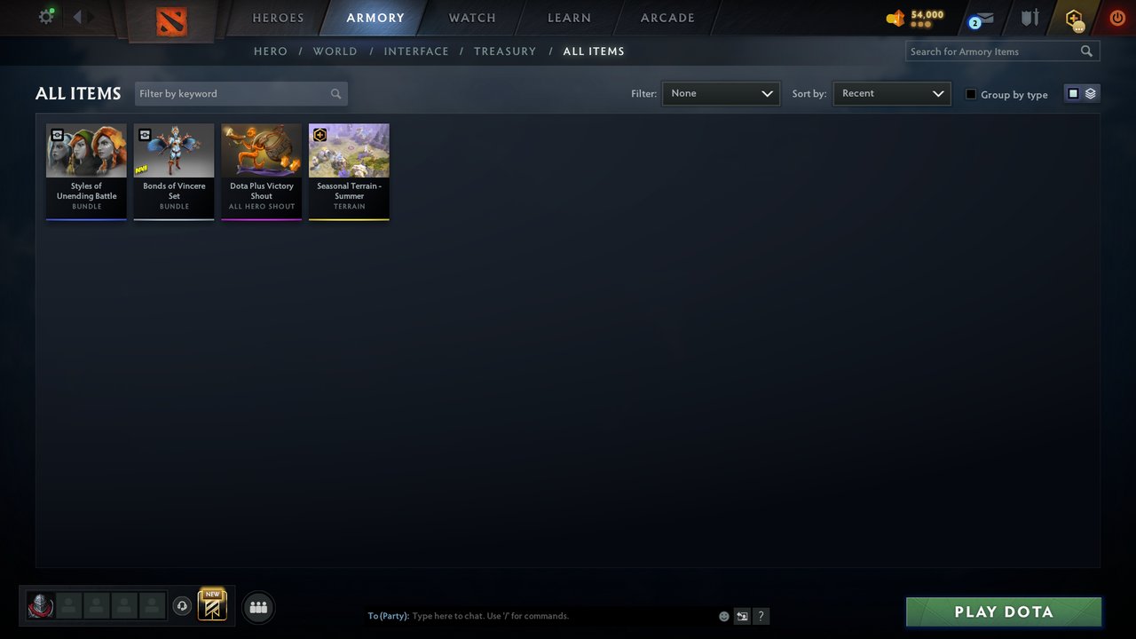Go to WORLD armory subsection
The image size is (1136, 639).
[335, 51]
